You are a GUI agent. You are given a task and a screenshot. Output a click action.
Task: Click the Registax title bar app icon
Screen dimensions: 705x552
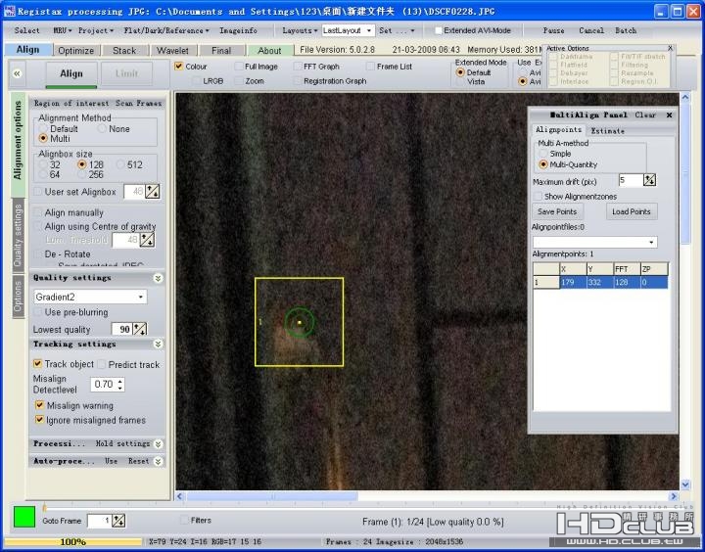[x=9, y=11]
